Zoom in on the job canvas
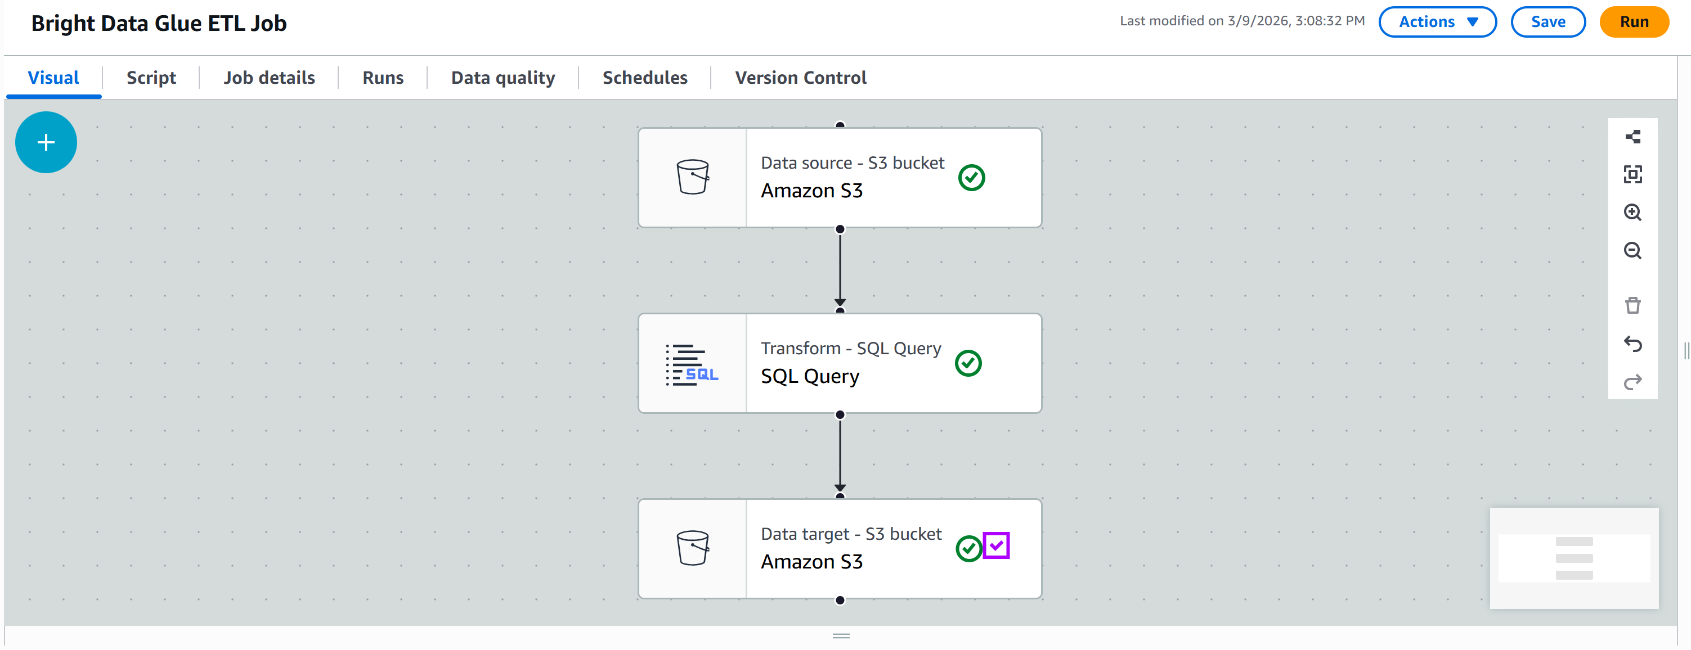This screenshot has width=1691, height=650. click(1632, 213)
